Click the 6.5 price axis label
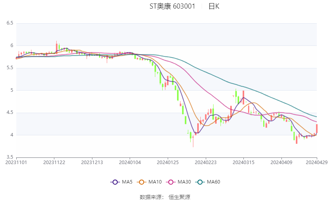Screen dimensions: 330x201 (x=10, y=23)
